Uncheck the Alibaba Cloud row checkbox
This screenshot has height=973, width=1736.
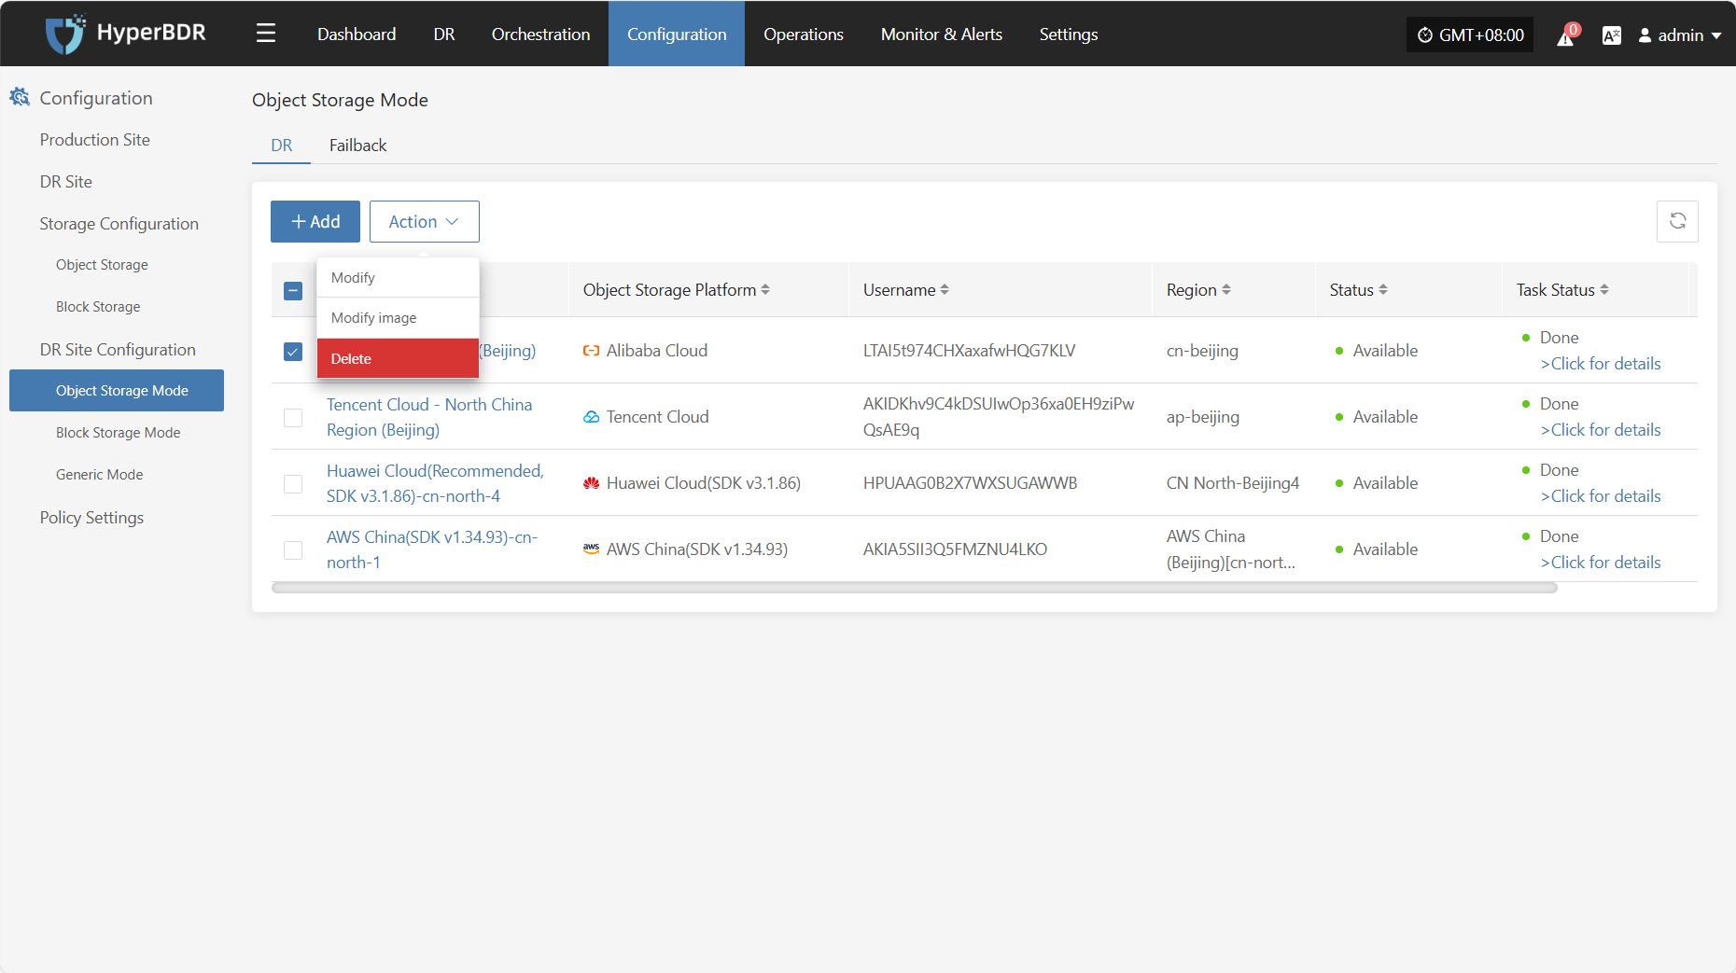[293, 352]
